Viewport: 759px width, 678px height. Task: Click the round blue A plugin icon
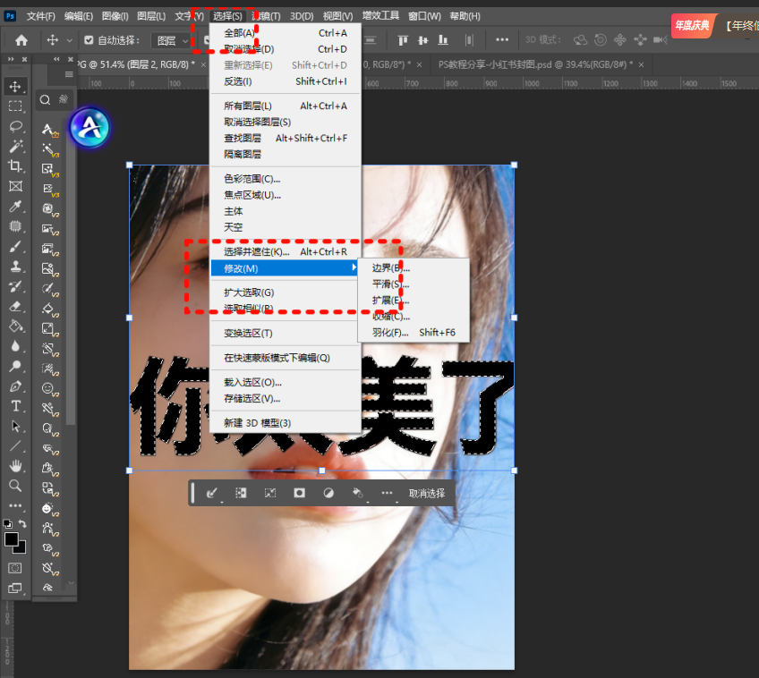90,129
